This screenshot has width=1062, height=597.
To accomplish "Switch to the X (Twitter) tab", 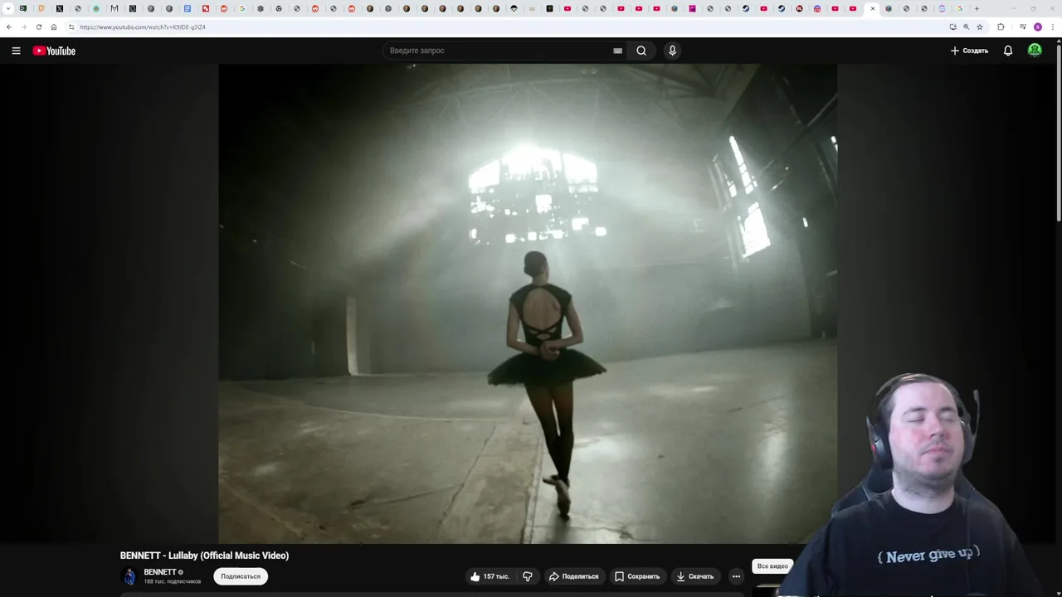I will click(x=60, y=8).
